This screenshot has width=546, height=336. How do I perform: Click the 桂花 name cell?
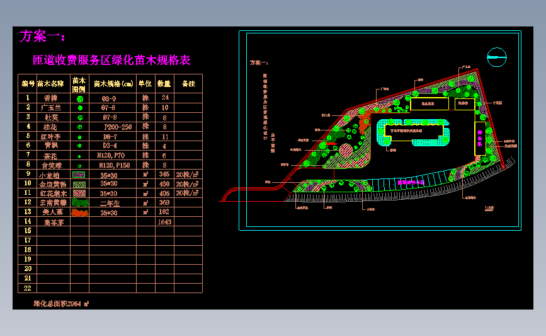(50, 127)
